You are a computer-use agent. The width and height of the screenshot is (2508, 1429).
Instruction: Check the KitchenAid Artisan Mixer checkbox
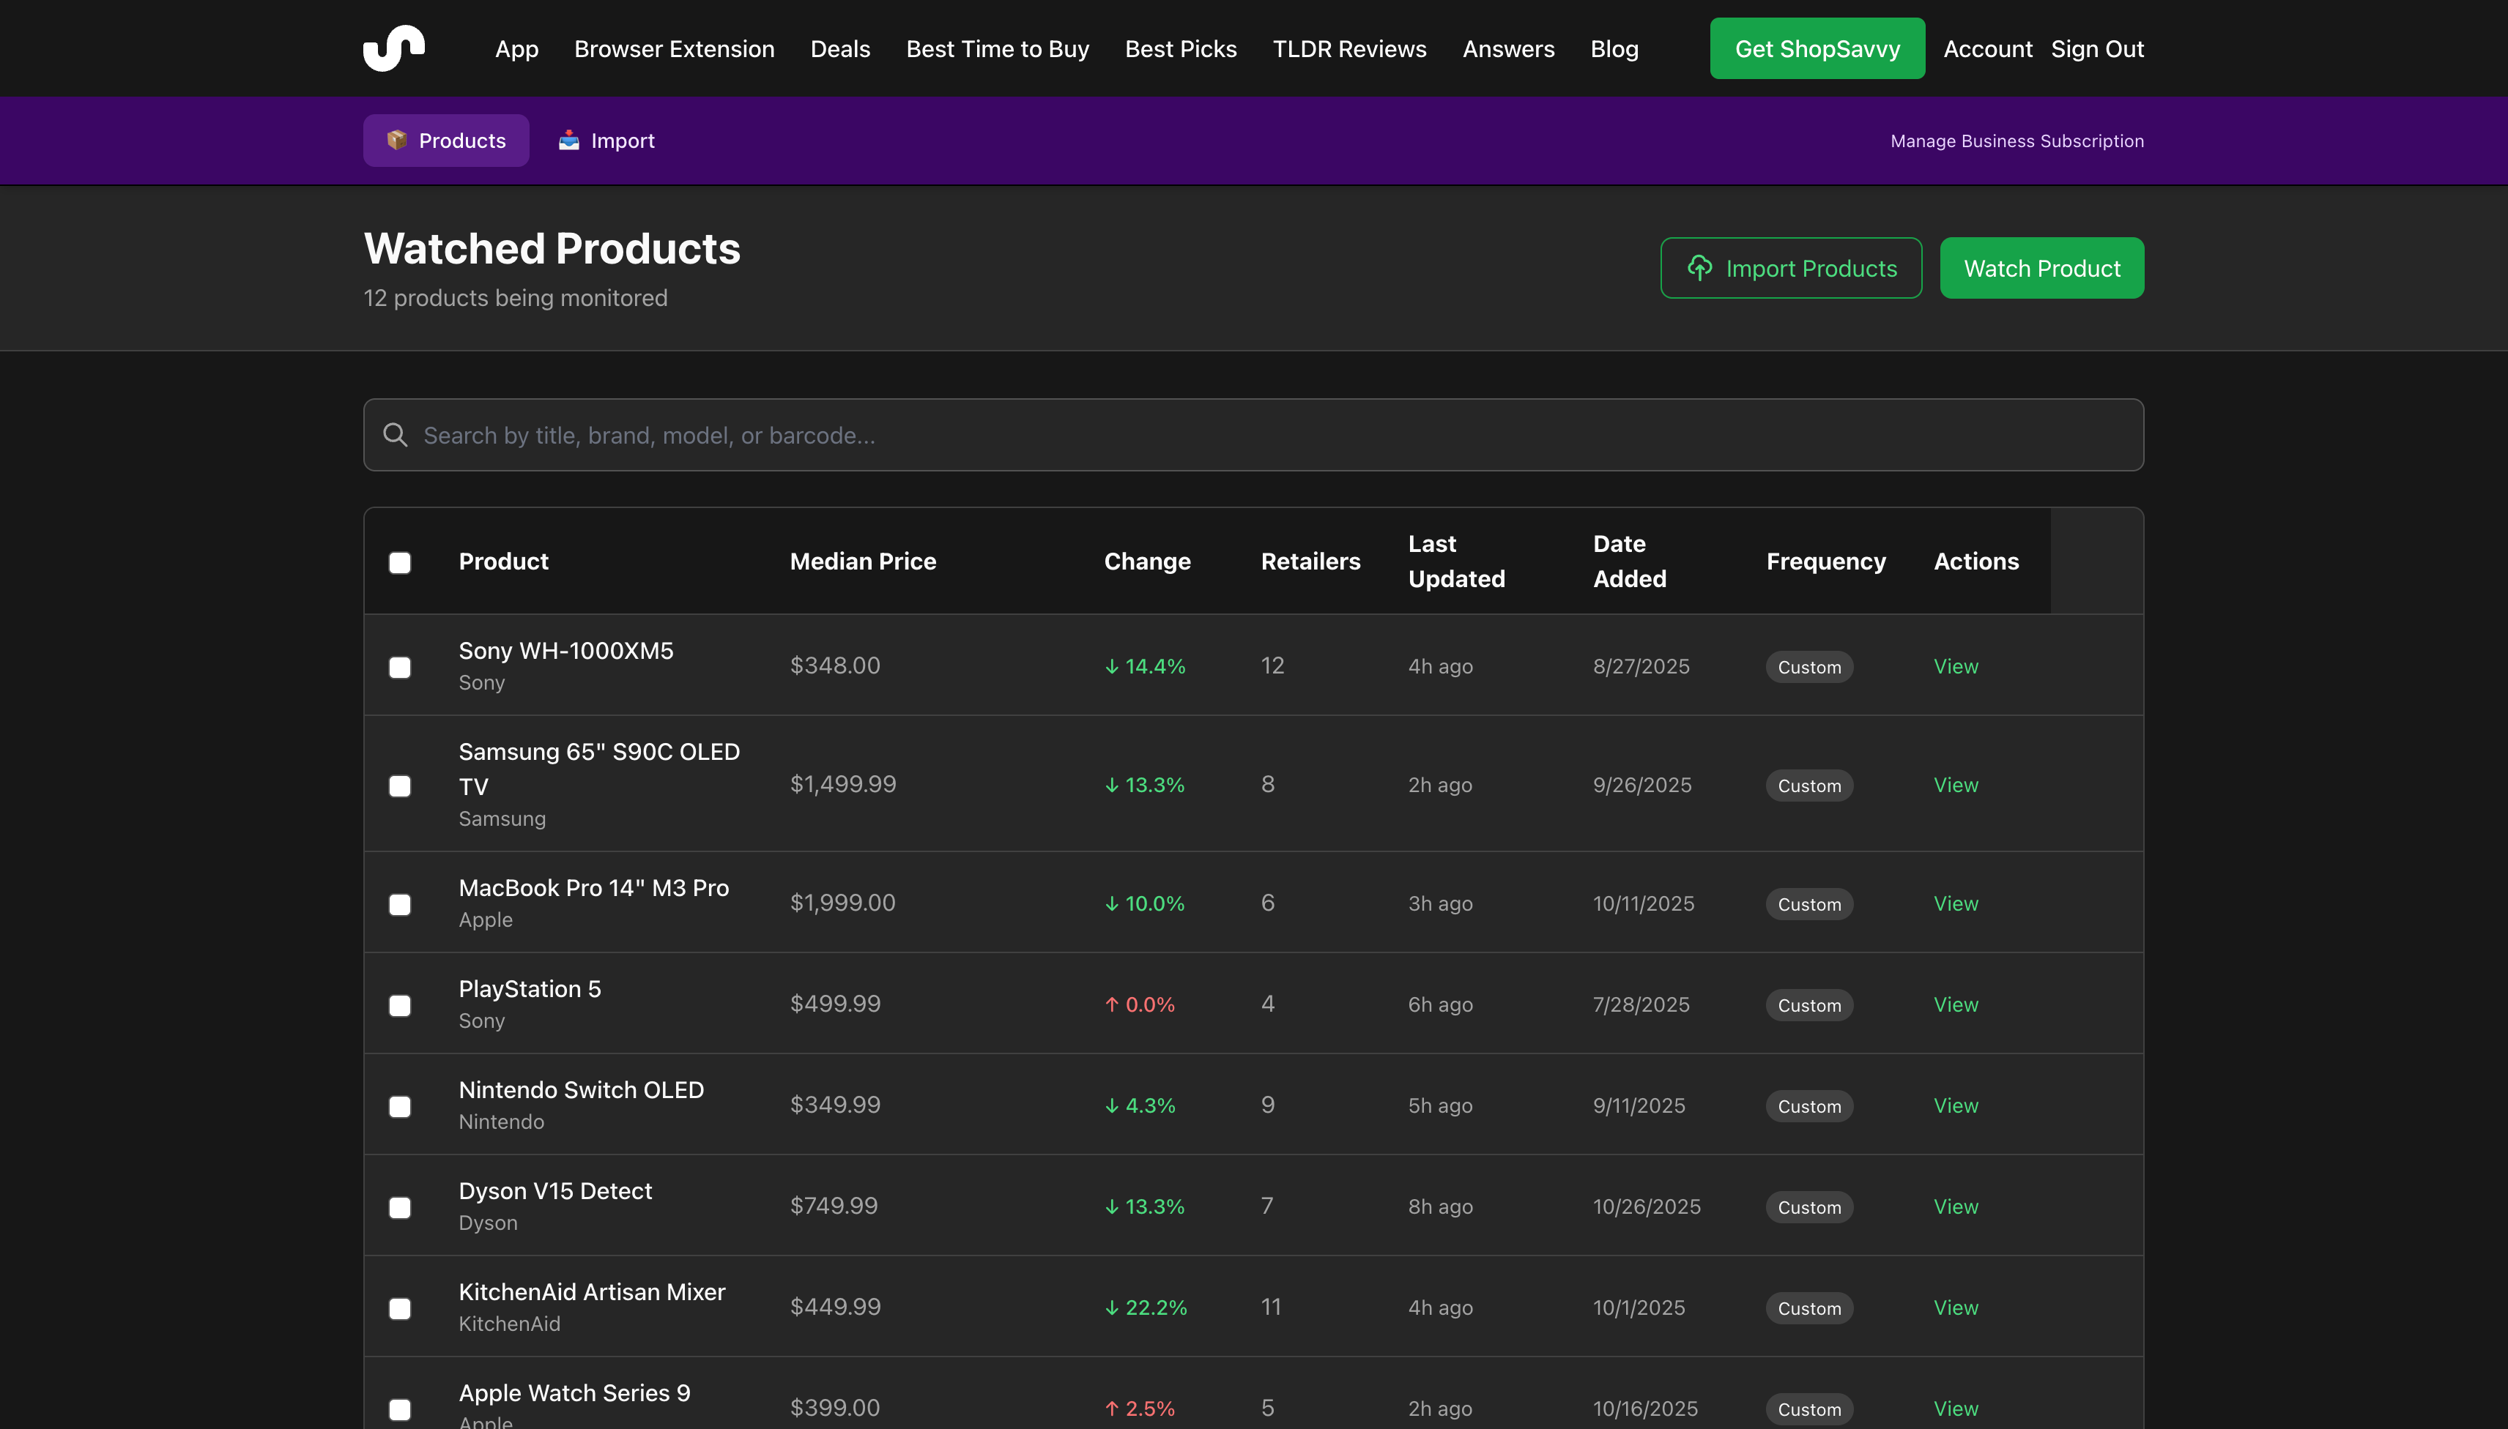[398, 1308]
